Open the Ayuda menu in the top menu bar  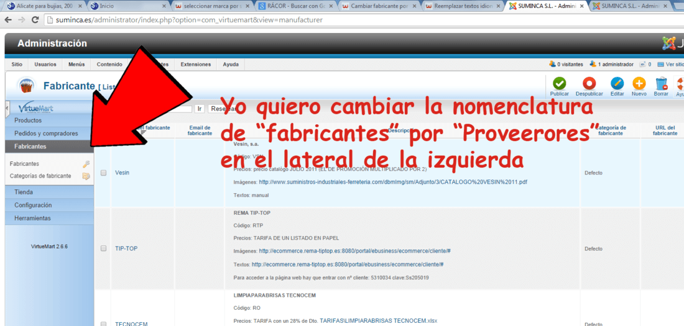tap(231, 64)
